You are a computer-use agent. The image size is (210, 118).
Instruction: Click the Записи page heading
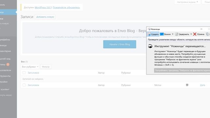[27, 17]
